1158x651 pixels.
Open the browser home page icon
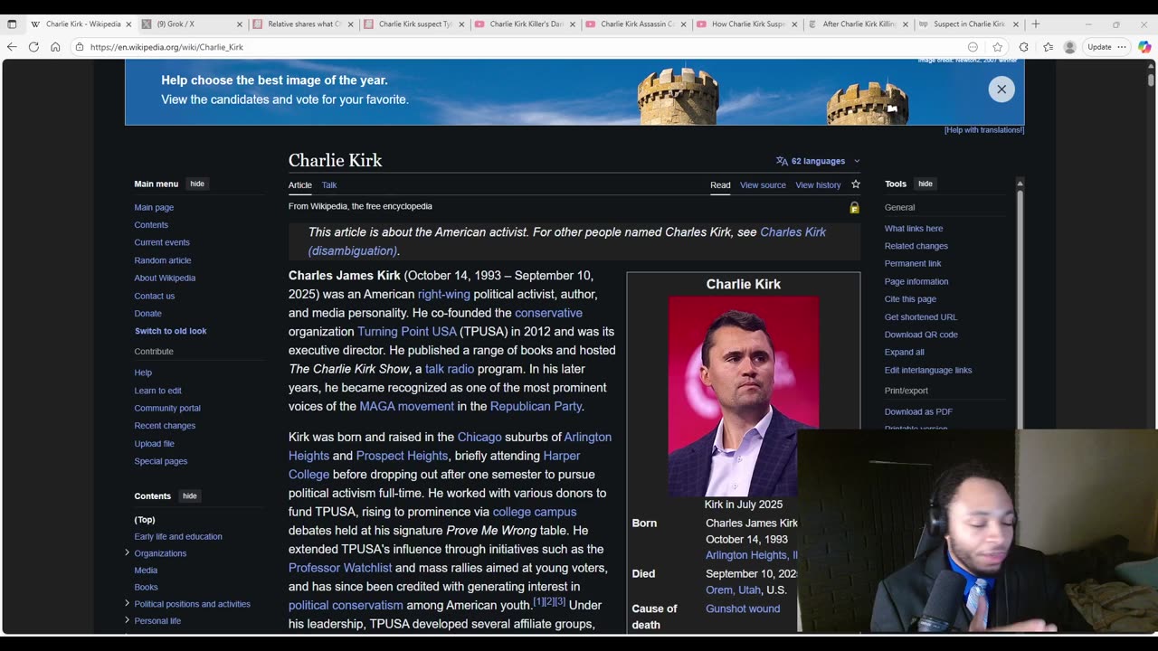click(55, 47)
